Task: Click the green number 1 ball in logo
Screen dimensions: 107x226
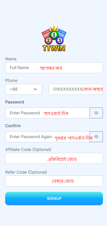Action: (x=54, y=35)
